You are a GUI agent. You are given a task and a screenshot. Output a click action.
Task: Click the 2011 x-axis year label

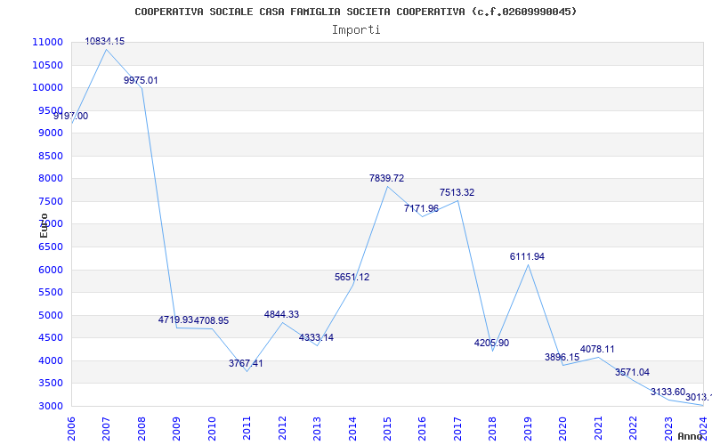tap(247, 429)
